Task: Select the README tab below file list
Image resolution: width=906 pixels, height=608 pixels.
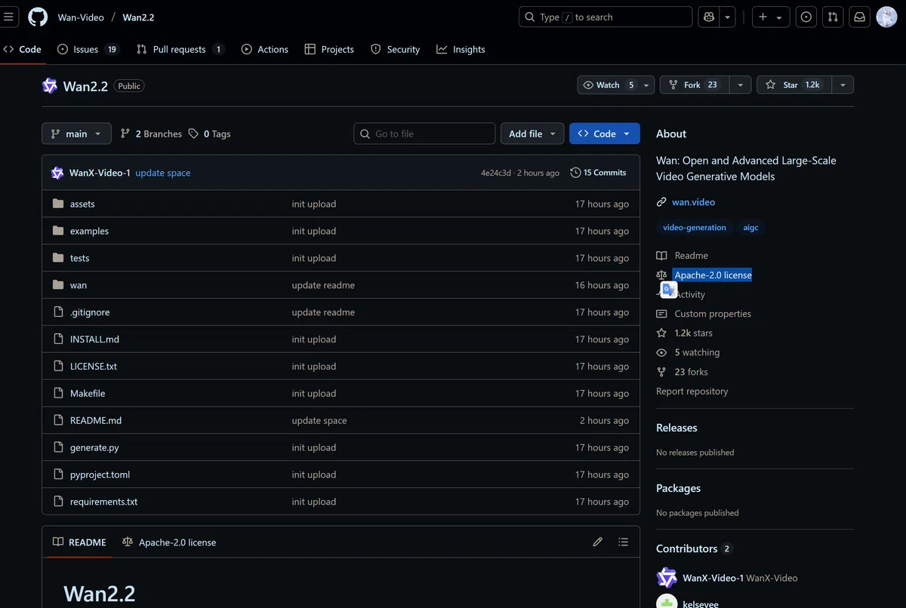Action: pyautogui.click(x=79, y=542)
